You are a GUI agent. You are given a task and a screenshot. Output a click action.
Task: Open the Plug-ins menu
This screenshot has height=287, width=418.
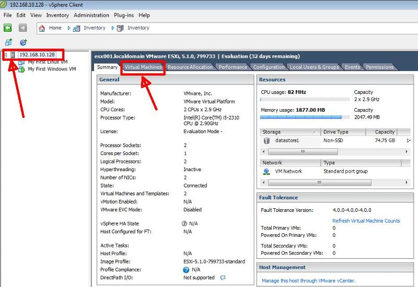pyautogui.click(x=124, y=15)
